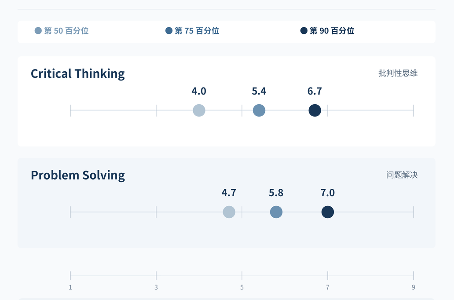The height and width of the screenshot is (300, 454).
Task: Select Problem Solving 5.8 data point
Action: tap(276, 212)
